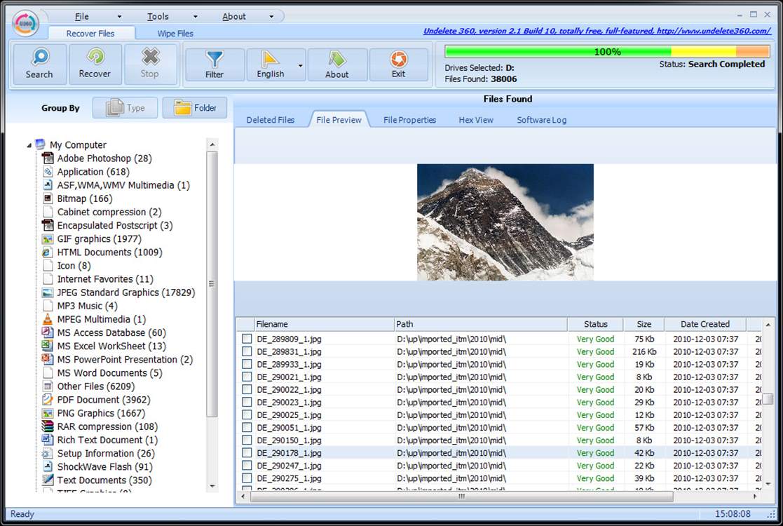Switch to the Software Log tab
The width and height of the screenshot is (783, 526).
click(541, 120)
